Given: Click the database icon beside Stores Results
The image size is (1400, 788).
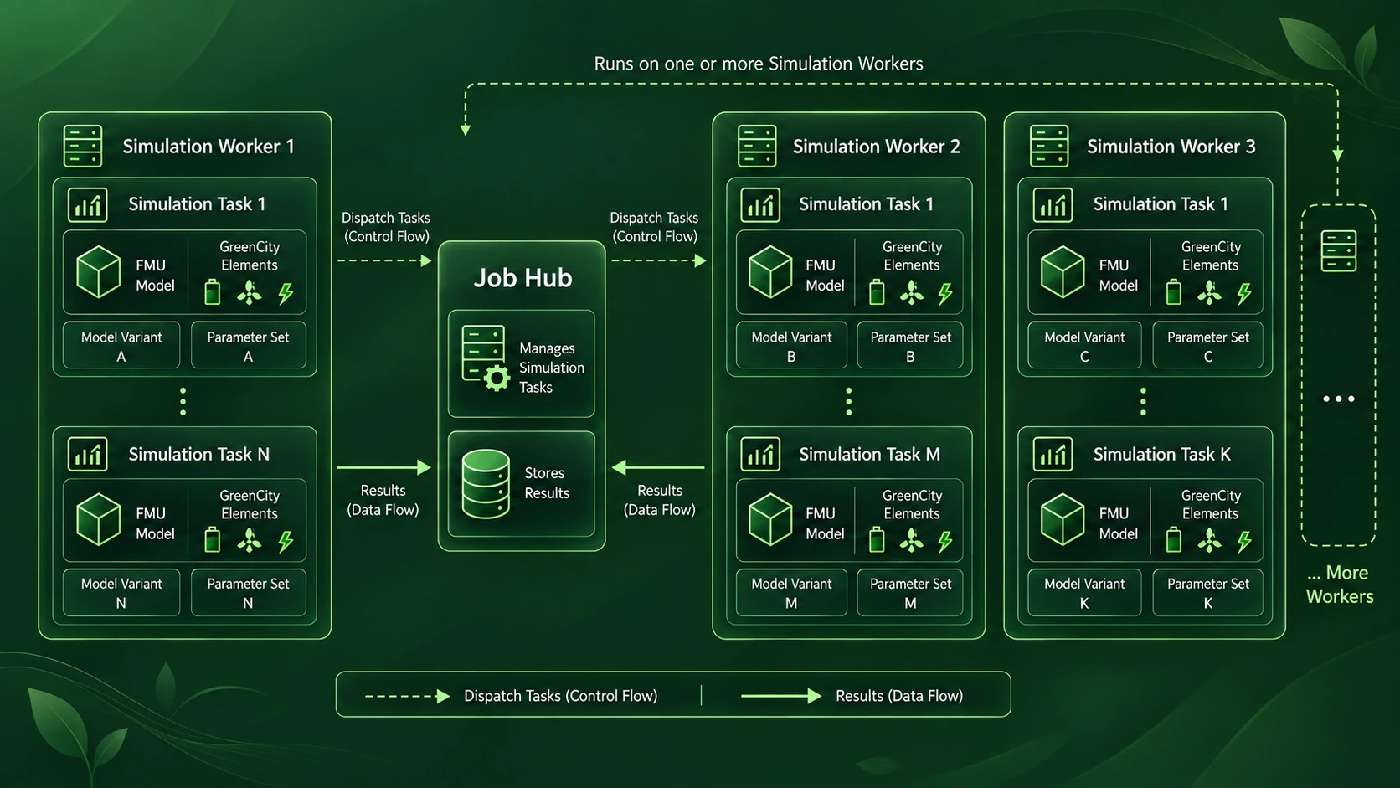Looking at the screenshot, I should (x=486, y=484).
